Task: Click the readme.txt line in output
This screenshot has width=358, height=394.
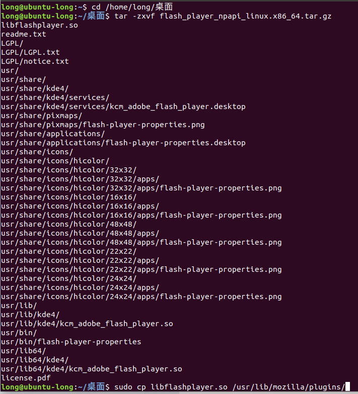Action: (x=24, y=34)
